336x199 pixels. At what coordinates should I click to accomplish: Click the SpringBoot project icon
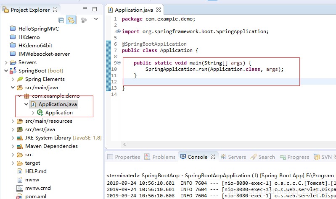tap(13, 71)
